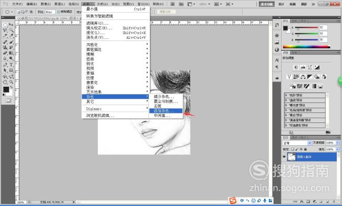
Task: Choose 添加杂色... from the submenu
Action: [166, 111]
